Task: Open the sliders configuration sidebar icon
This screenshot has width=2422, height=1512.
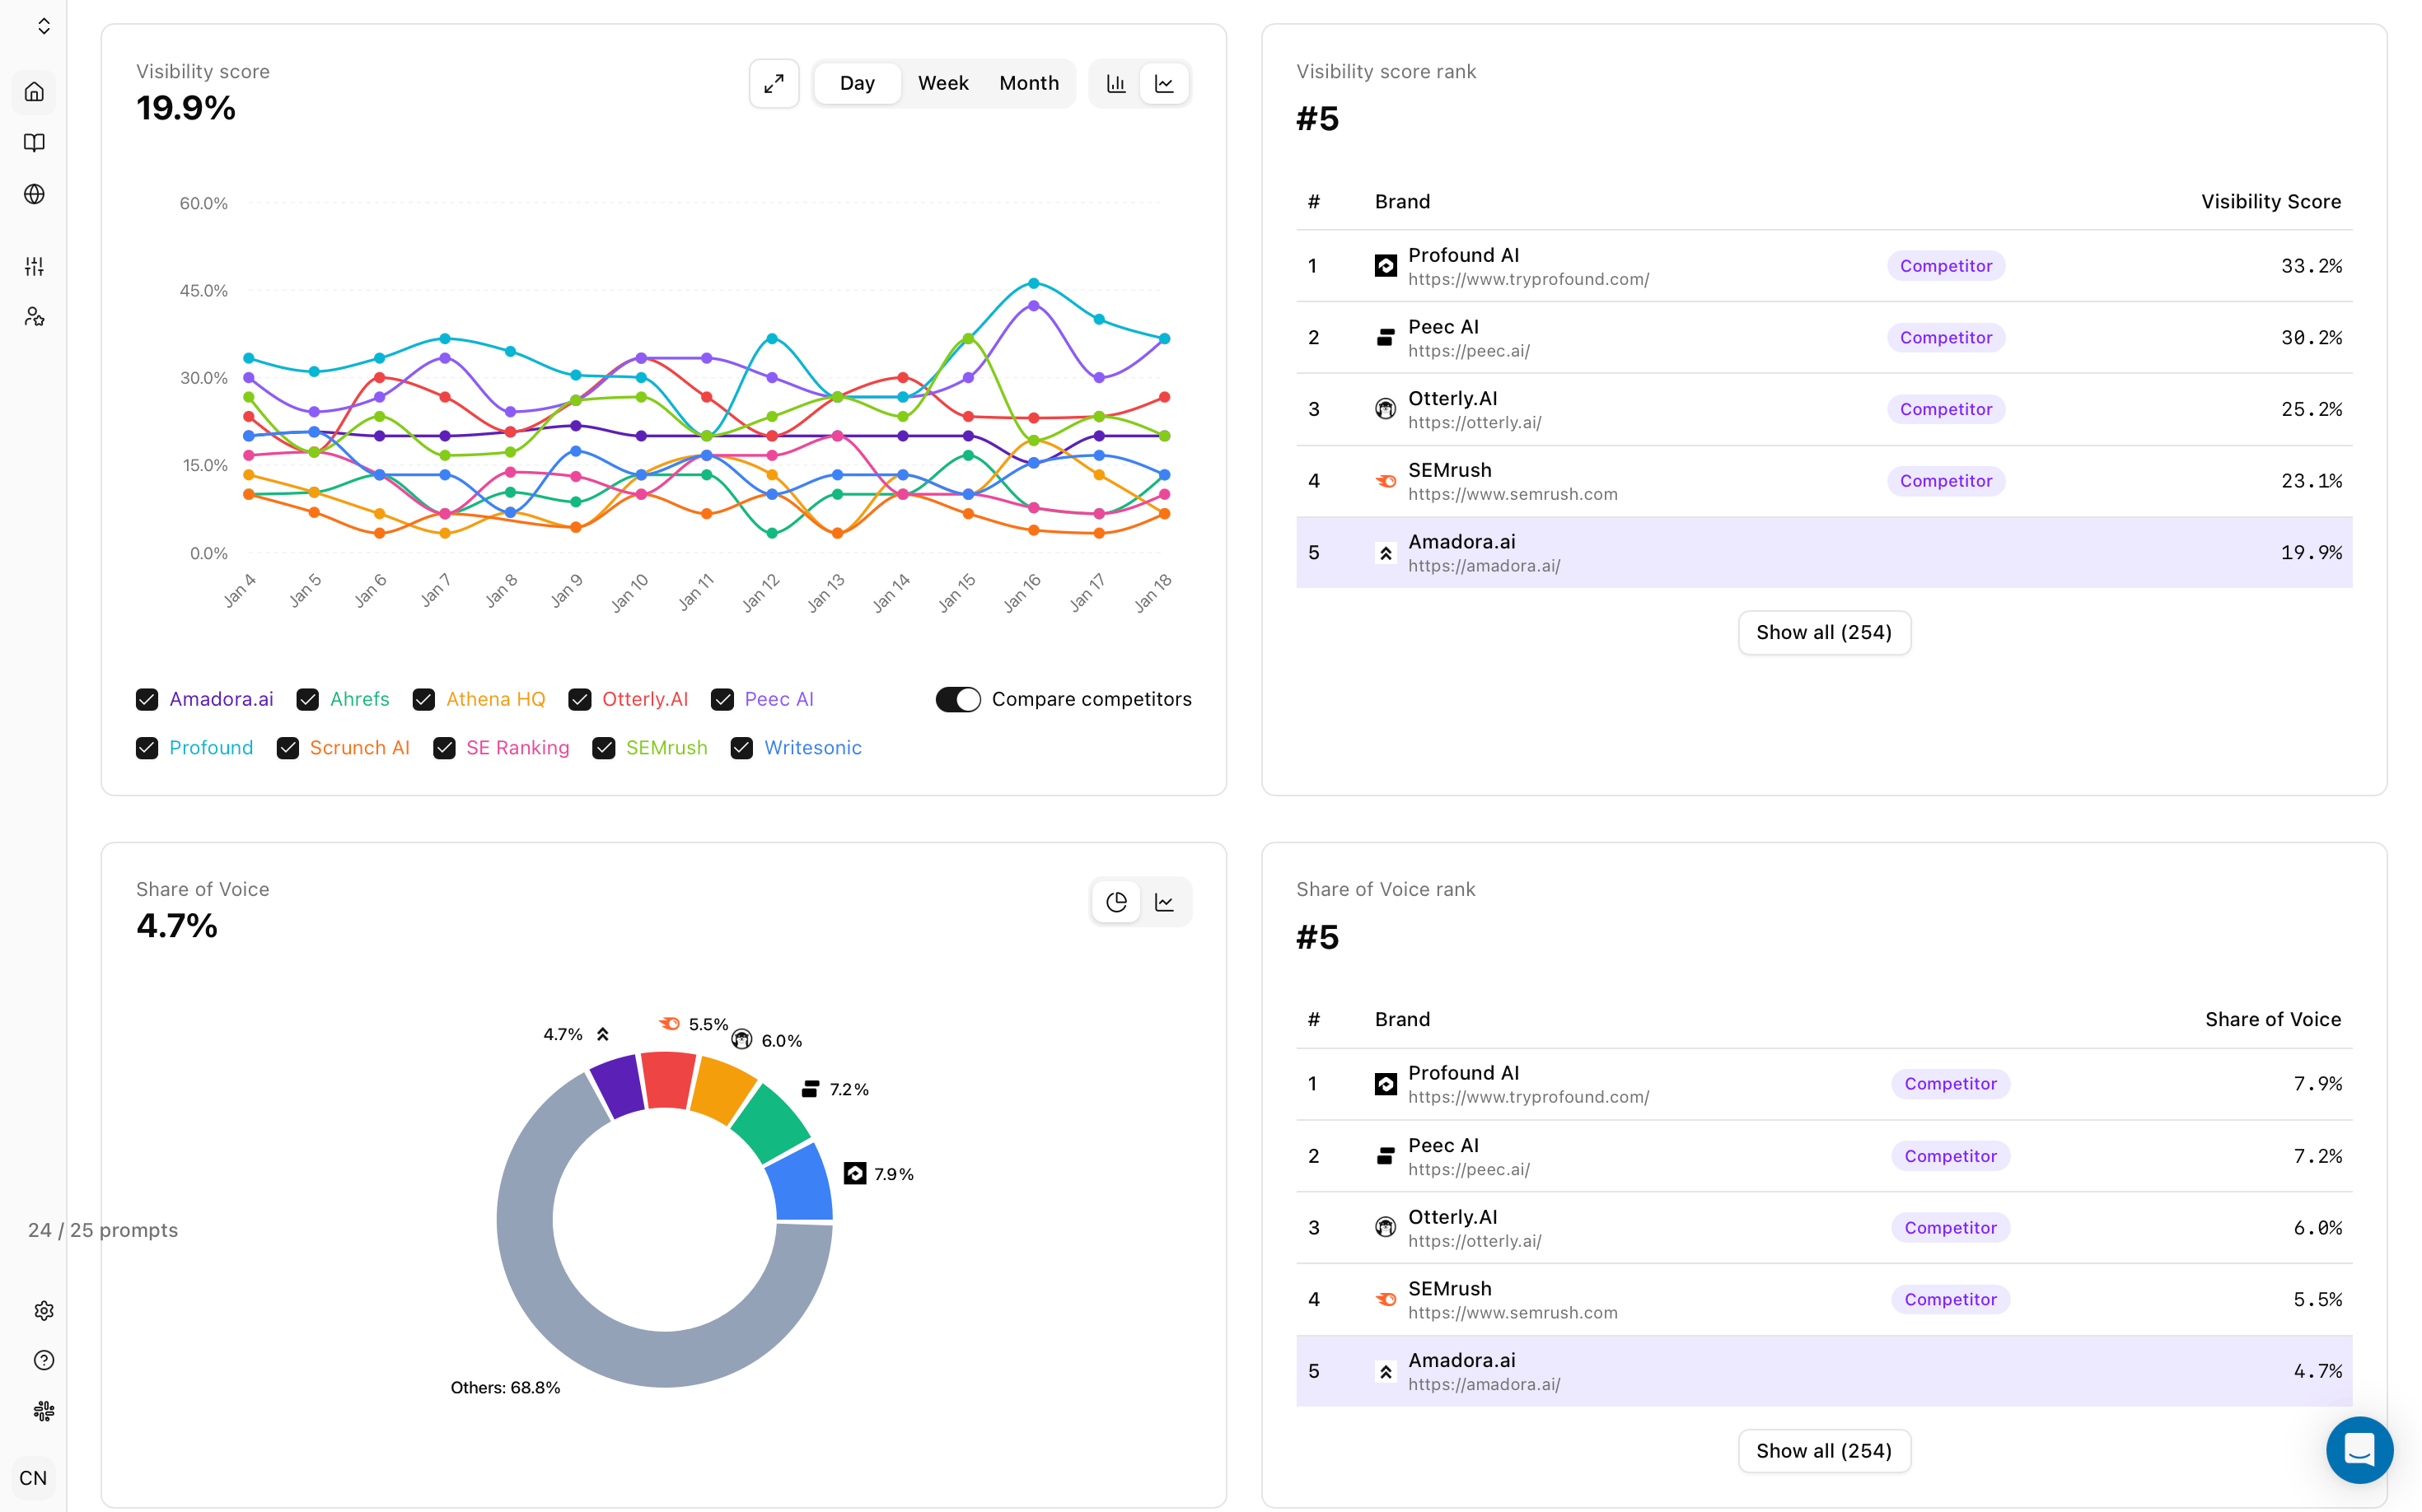Action: 34,266
